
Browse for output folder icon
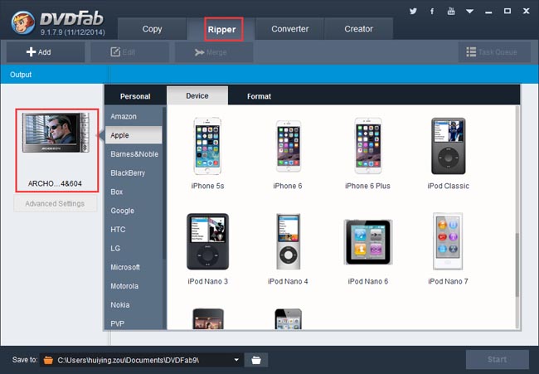[x=256, y=360]
